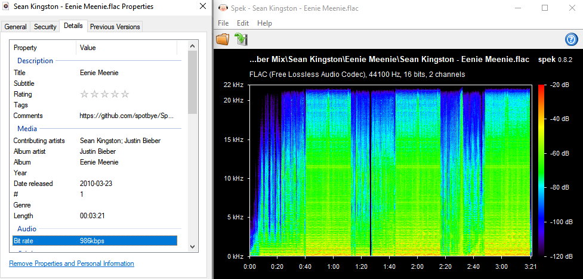Click the Spek pig icon in the title bar
Viewport: 583px width, 279px height.
(223, 8)
